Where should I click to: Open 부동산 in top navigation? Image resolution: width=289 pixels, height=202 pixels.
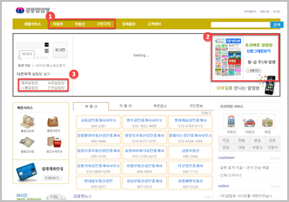tap(79, 24)
